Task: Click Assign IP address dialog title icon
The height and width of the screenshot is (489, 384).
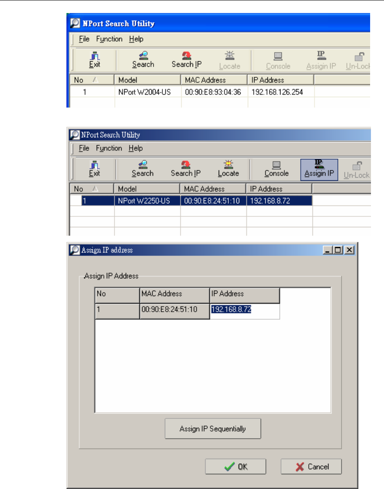Action: [x=74, y=250]
